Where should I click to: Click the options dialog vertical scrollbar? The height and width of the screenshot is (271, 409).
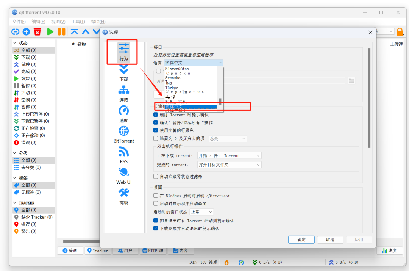point(369,98)
